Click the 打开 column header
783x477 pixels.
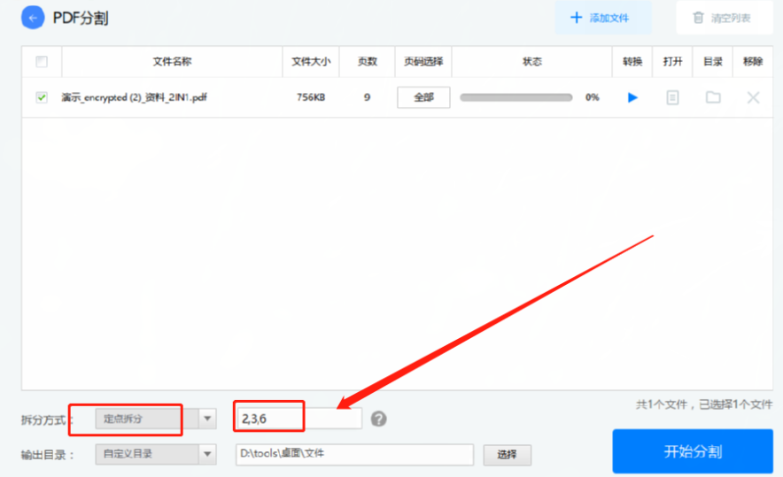tap(672, 61)
